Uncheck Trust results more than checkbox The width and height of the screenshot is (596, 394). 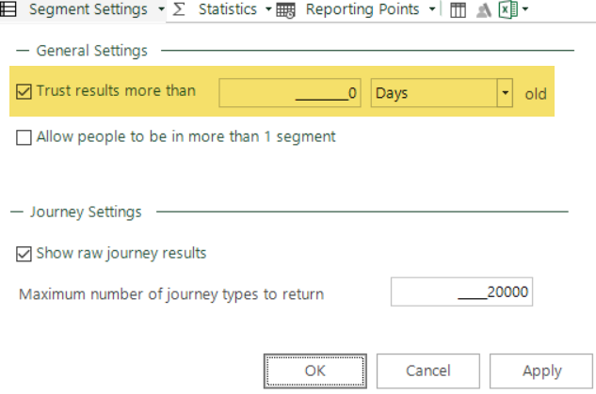tap(24, 92)
